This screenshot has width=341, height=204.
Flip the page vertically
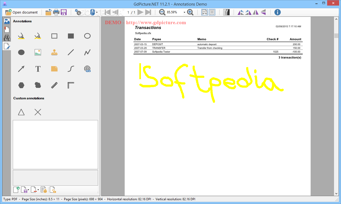point(263,12)
